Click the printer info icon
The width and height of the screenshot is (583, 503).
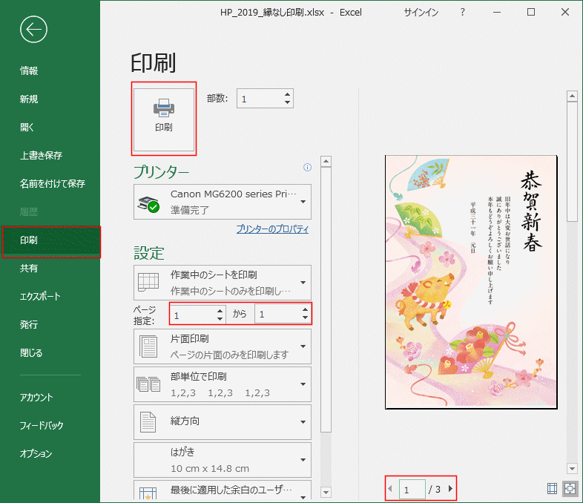pyautogui.click(x=308, y=167)
